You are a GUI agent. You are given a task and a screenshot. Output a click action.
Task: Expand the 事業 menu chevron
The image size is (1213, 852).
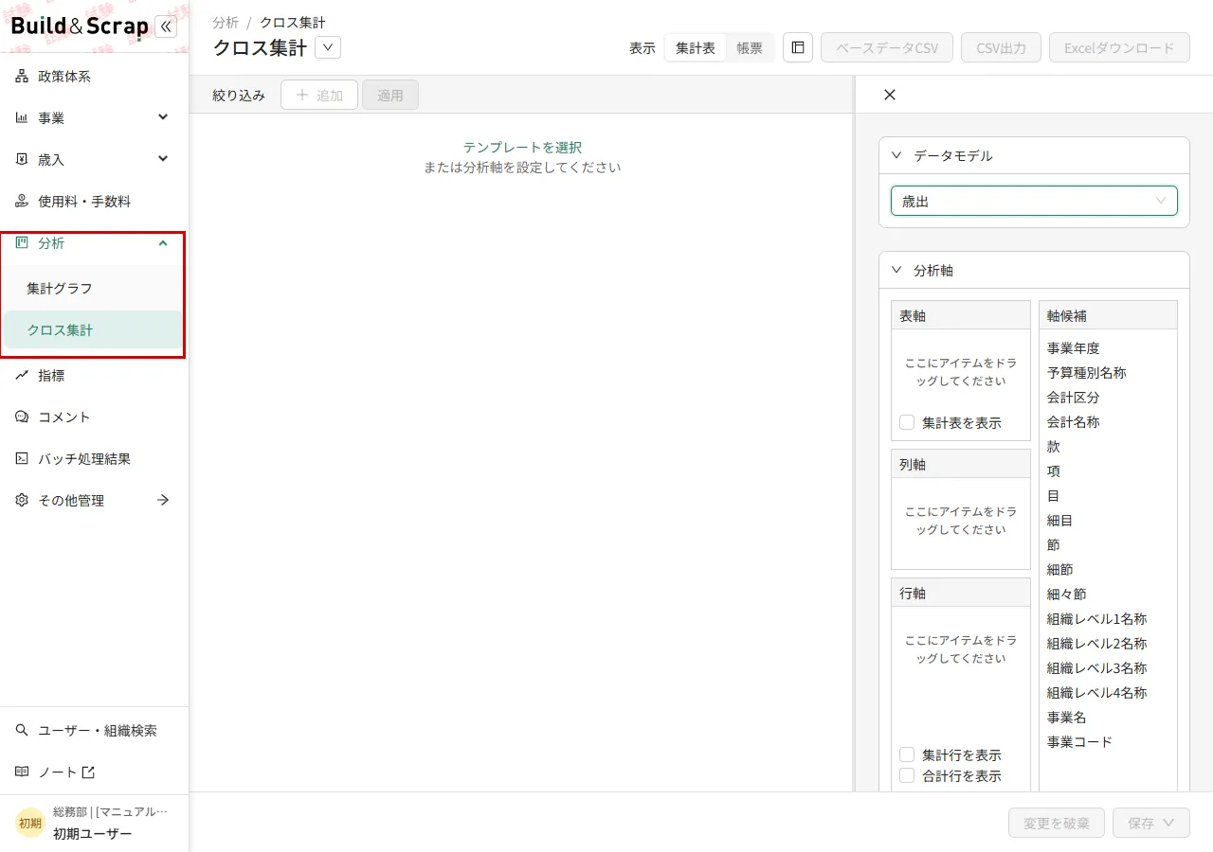point(163,117)
